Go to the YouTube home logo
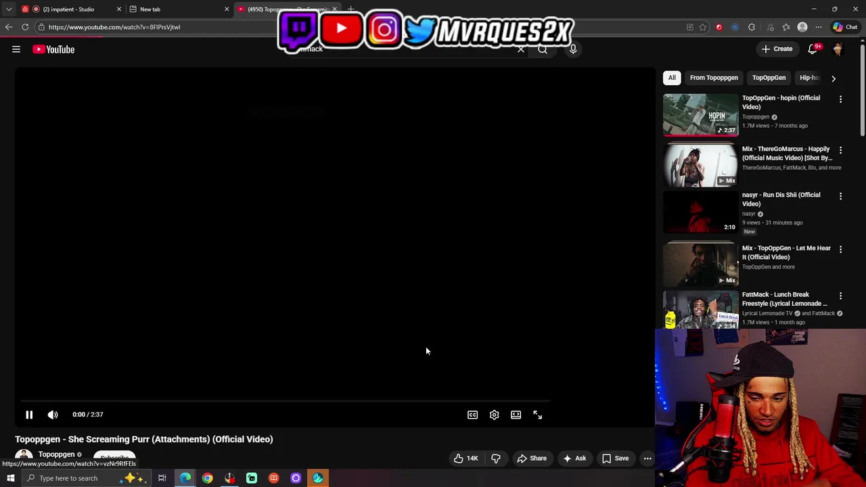The image size is (866, 487). [53, 49]
